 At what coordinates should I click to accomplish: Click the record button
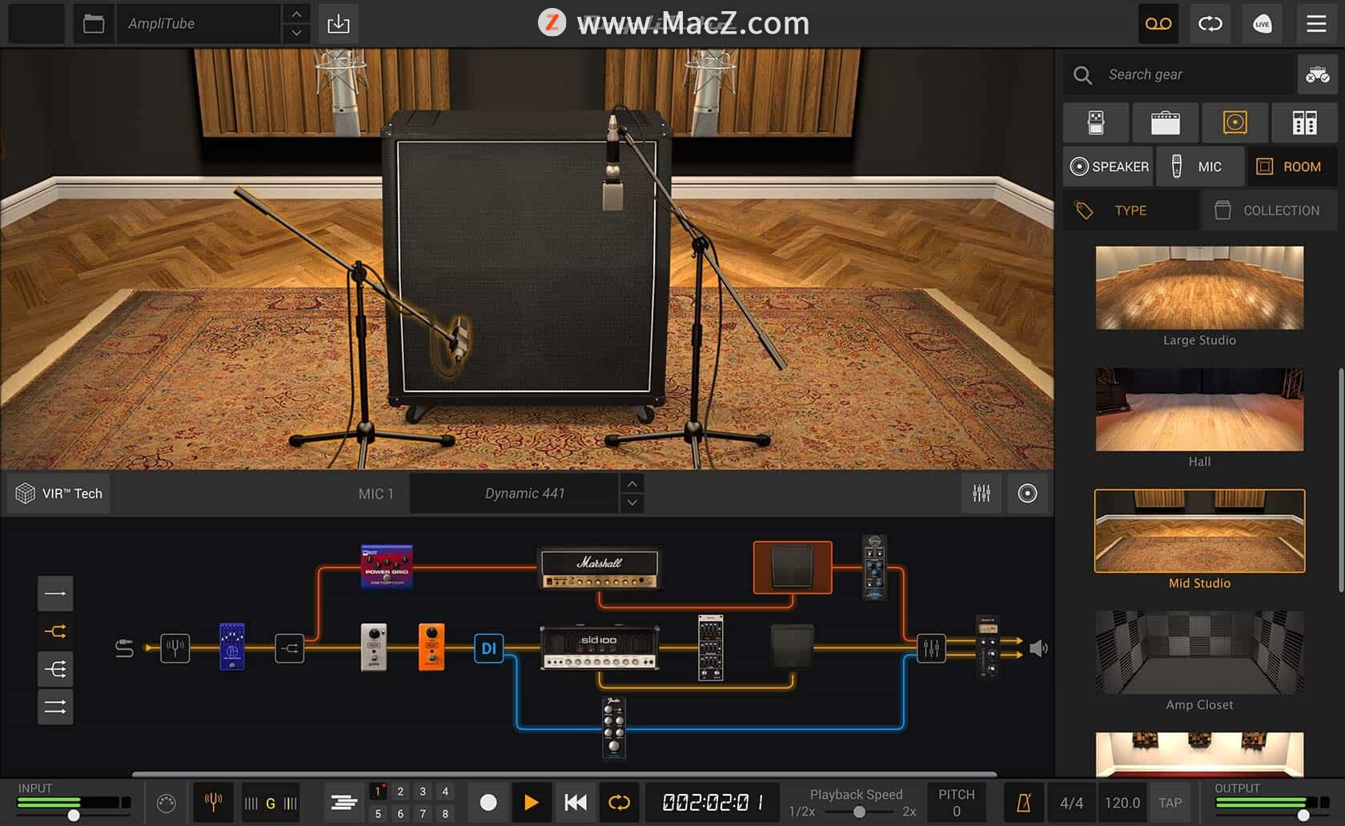point(488,802)
